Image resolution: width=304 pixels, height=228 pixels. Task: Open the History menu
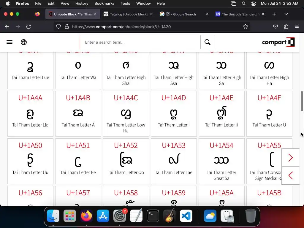point(82,4)
